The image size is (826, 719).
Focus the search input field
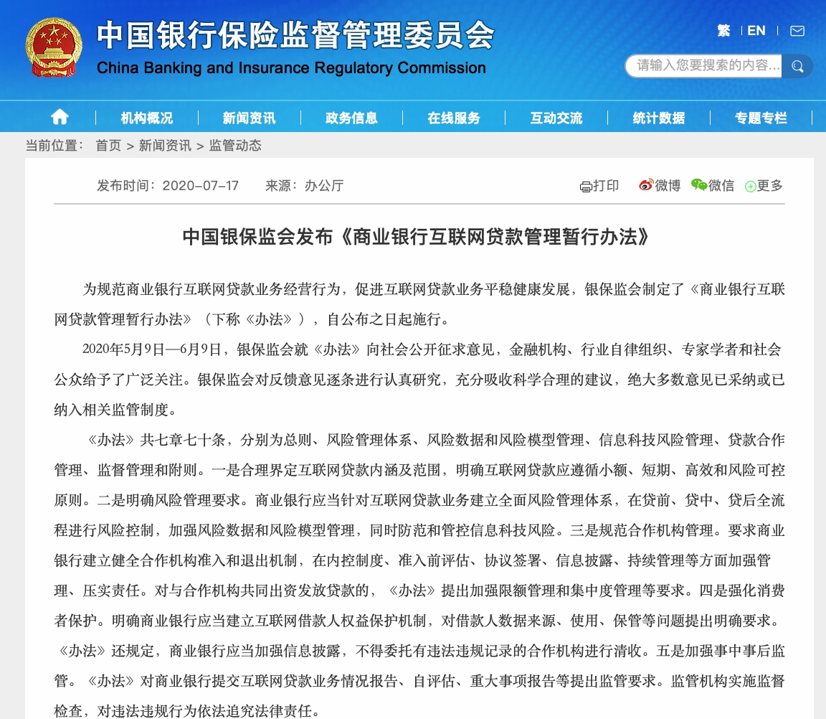[704, 66]
